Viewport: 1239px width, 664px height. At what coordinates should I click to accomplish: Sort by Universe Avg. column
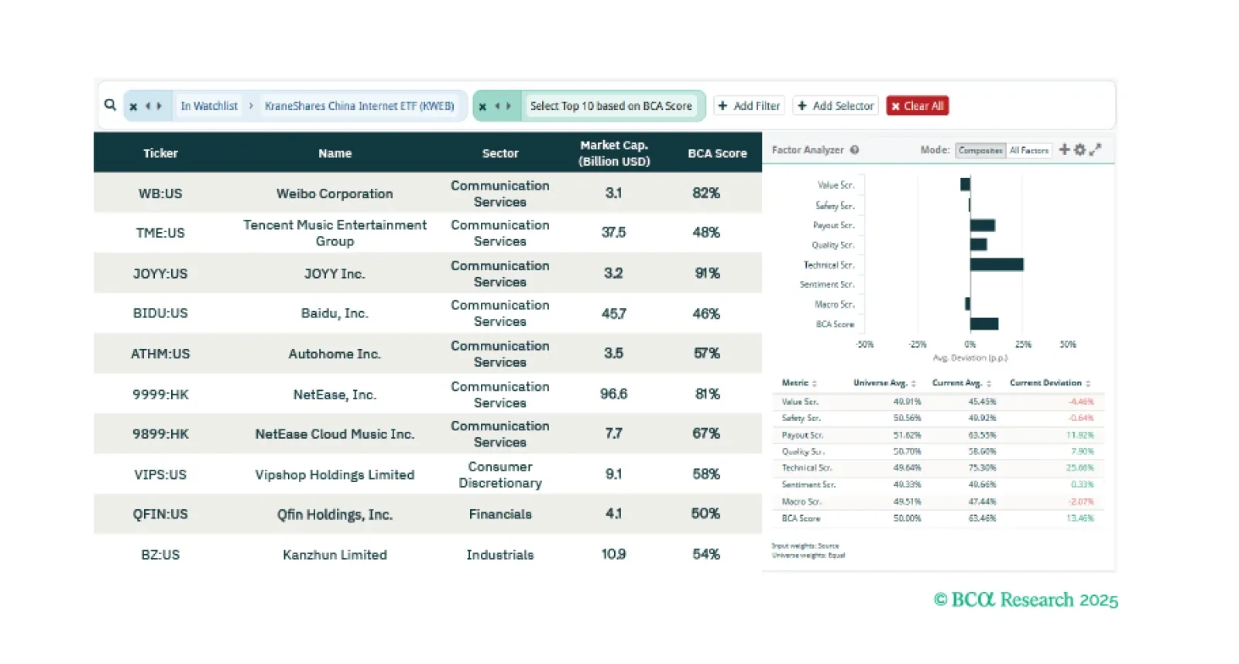884,383
